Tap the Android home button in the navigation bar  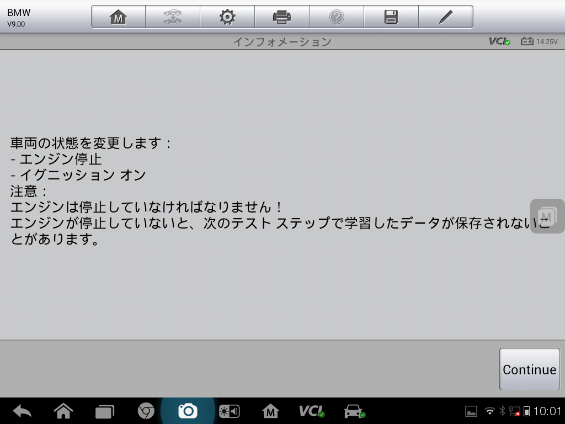pyautogui.click(x=63, y=411)
